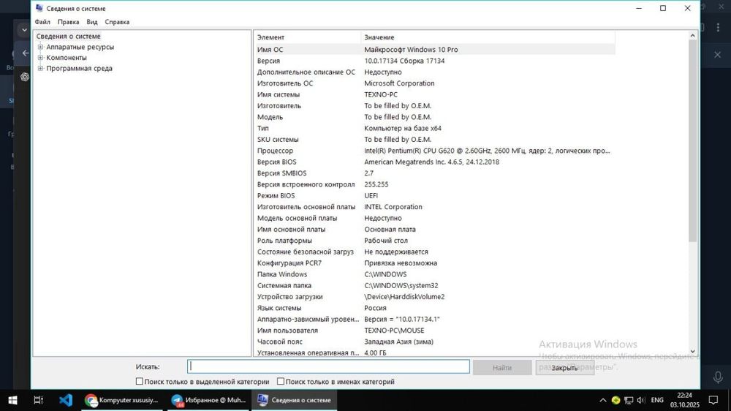Click 'Microsoft Corporation' value
This screenshot has width=731, height=411.
[x=399, y=83]
